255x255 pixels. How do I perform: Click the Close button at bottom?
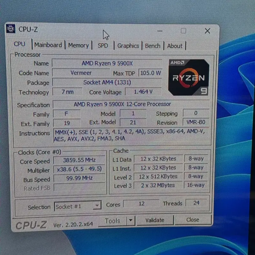pyautogui.click(x=193, y=220)
